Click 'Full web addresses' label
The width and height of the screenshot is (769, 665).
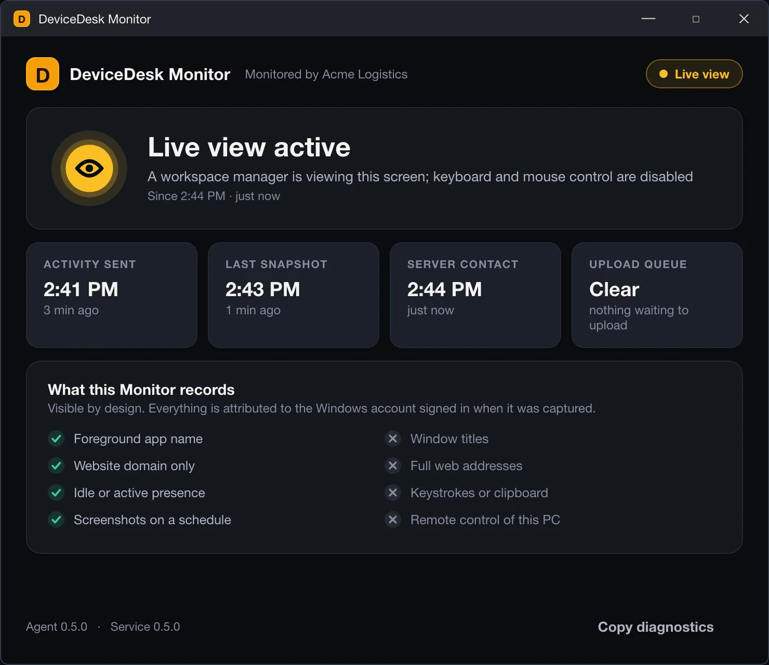click(467, 466)
